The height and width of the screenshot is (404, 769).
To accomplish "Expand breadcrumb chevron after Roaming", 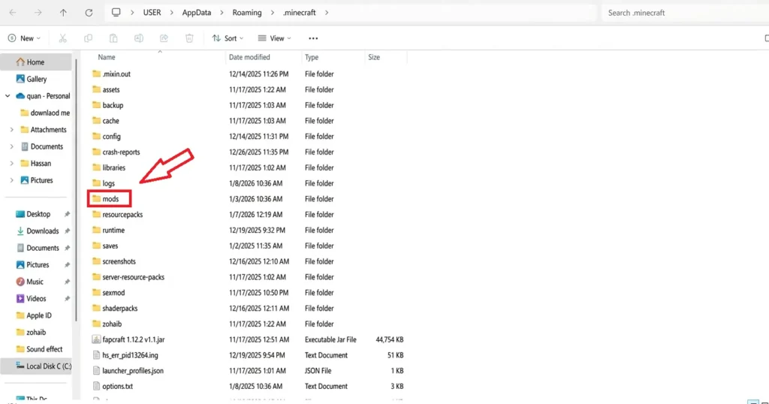I will (272, 13).
